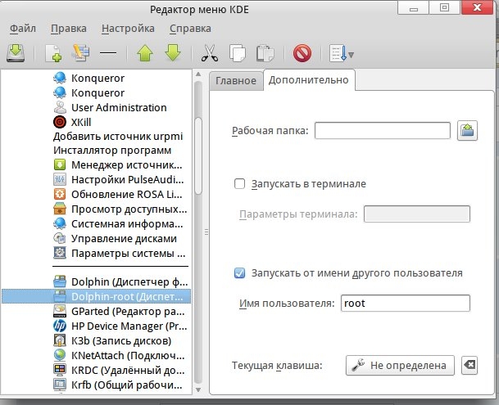Browse for working folder button
The height and width of the screenshot is (405, 499).
tap(467, 130)
